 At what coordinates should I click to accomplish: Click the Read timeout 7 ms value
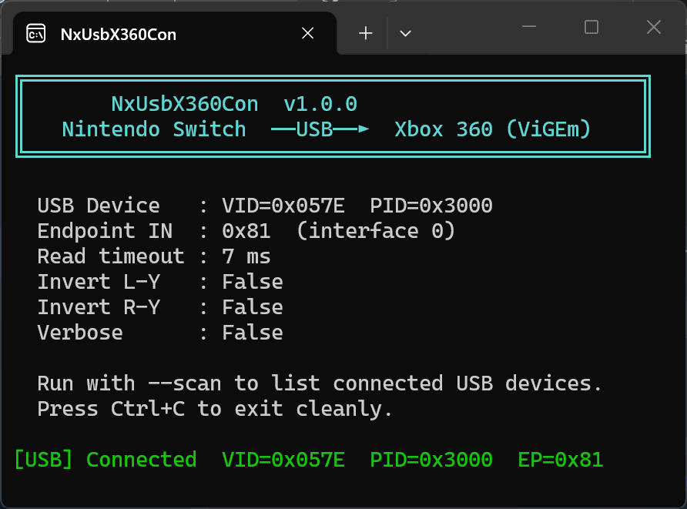point(246,256)
